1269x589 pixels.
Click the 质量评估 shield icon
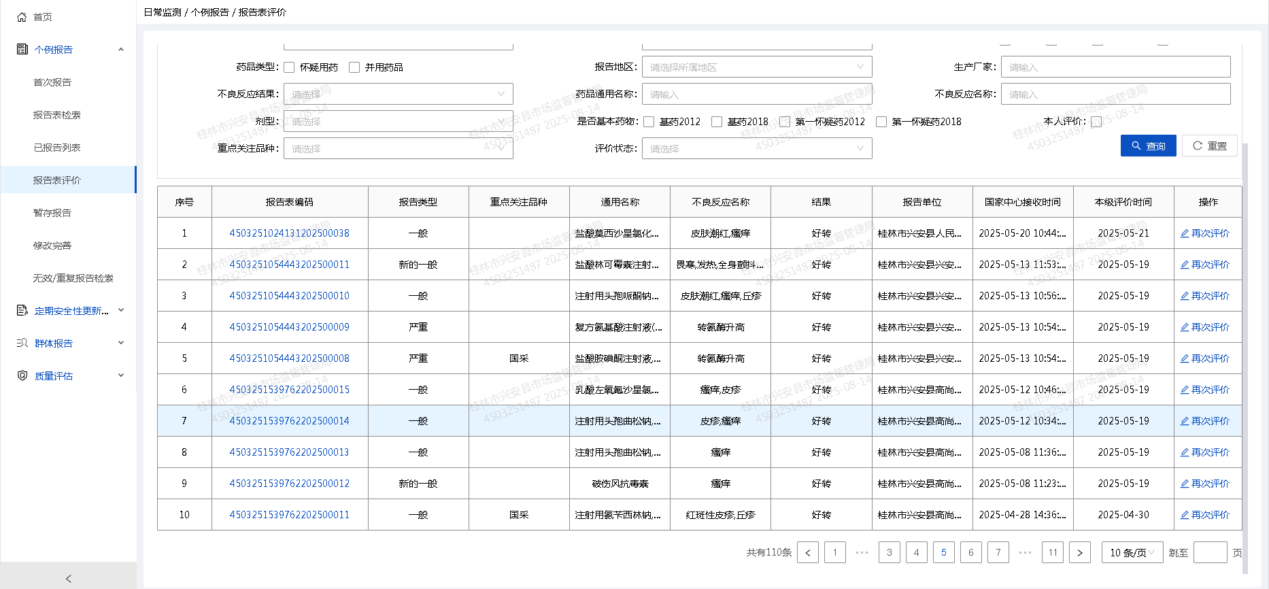[22, 375]
